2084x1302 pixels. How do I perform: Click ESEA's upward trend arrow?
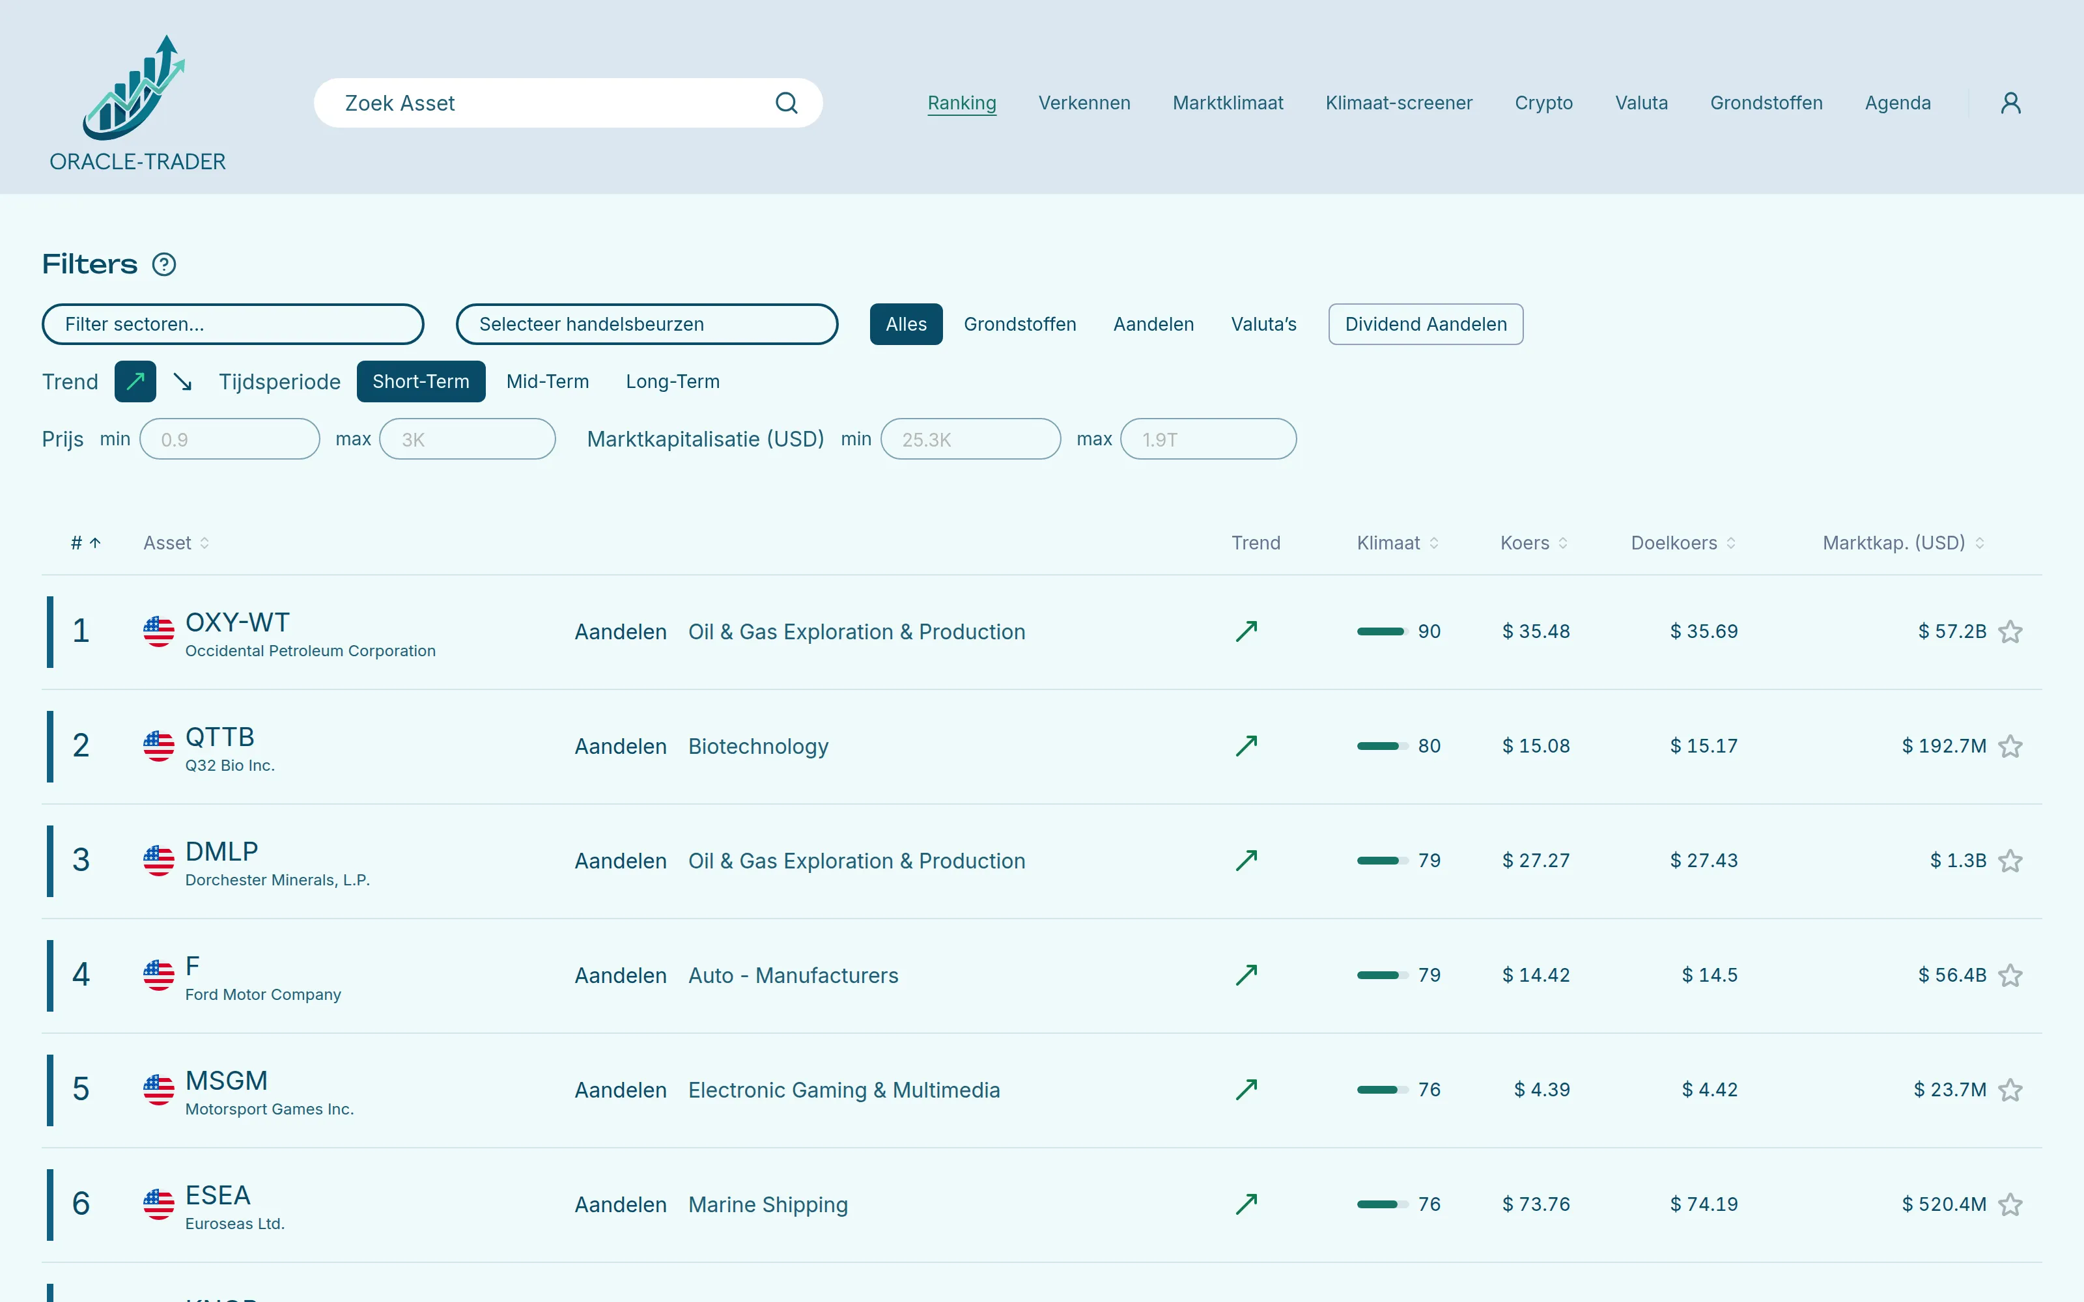tap(1246, 1205)
